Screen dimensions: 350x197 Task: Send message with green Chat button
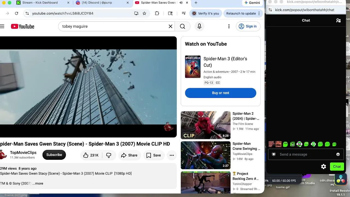point(337,167)
